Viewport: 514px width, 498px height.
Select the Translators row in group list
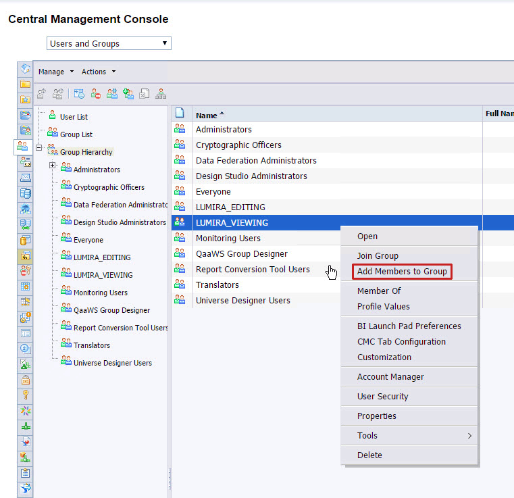[x=218, y=285]
